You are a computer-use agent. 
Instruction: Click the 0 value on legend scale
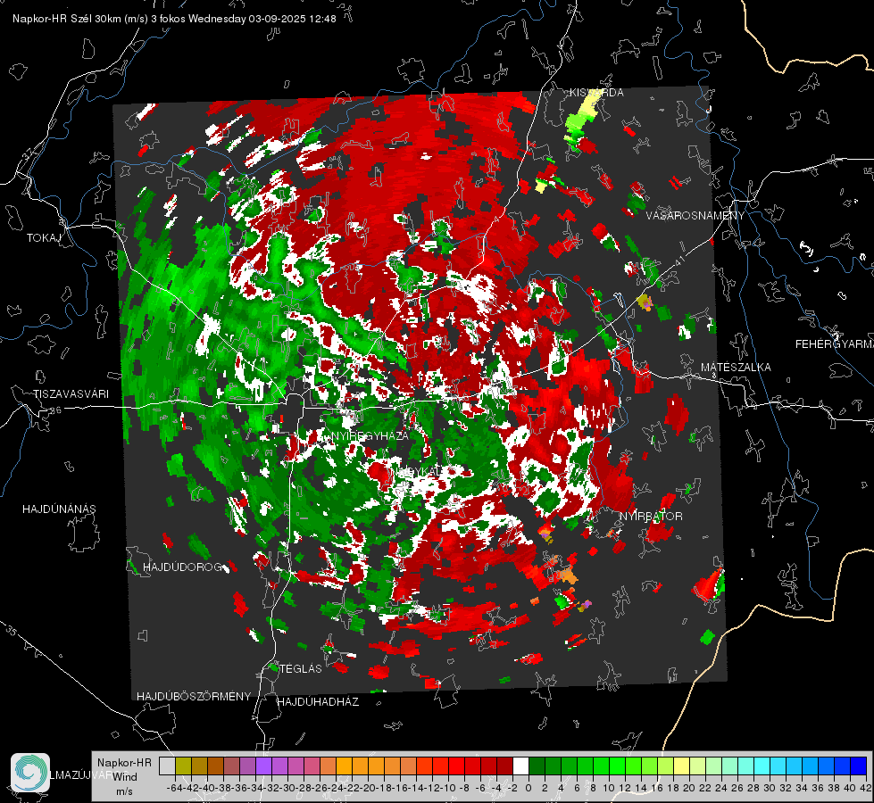[x=529, y=788]
